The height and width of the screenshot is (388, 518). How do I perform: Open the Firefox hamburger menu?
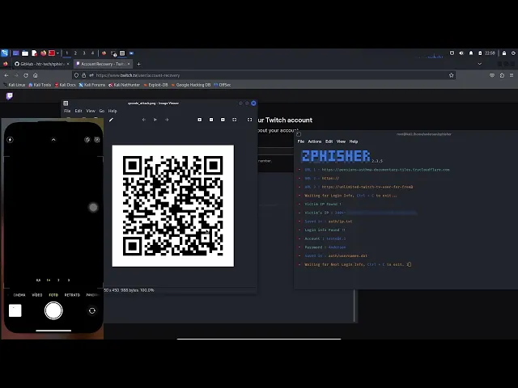pyautogui.click(x=512, y=75)
